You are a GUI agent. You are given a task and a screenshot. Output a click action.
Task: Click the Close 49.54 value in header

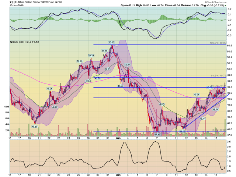click(x=172, y=5)
